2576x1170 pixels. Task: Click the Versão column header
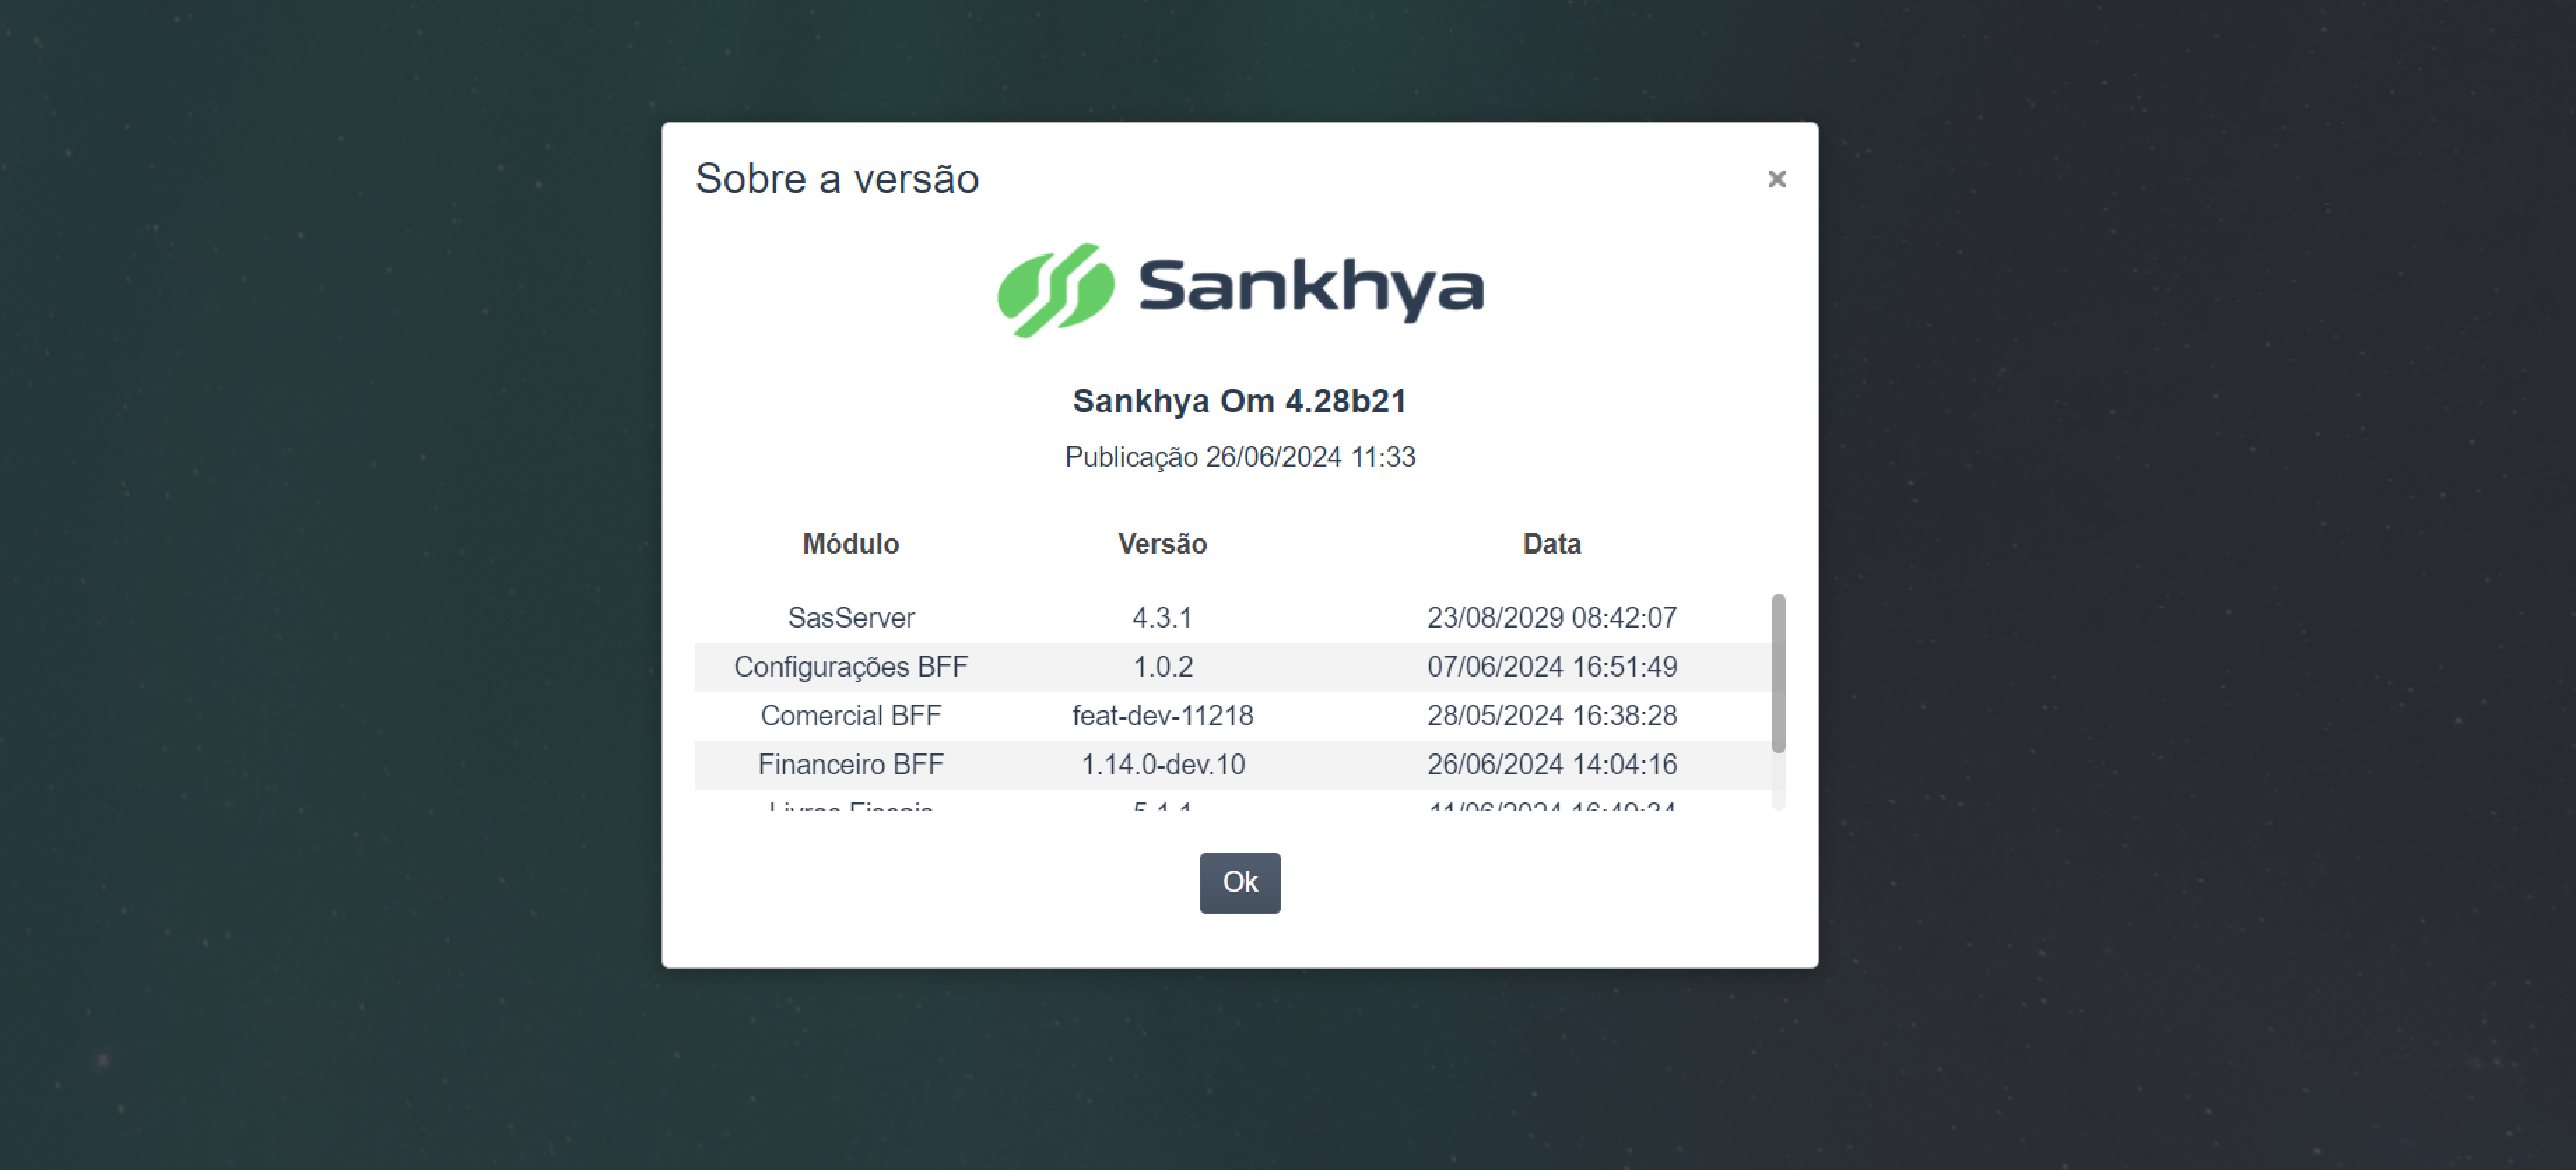[1162, 542]
